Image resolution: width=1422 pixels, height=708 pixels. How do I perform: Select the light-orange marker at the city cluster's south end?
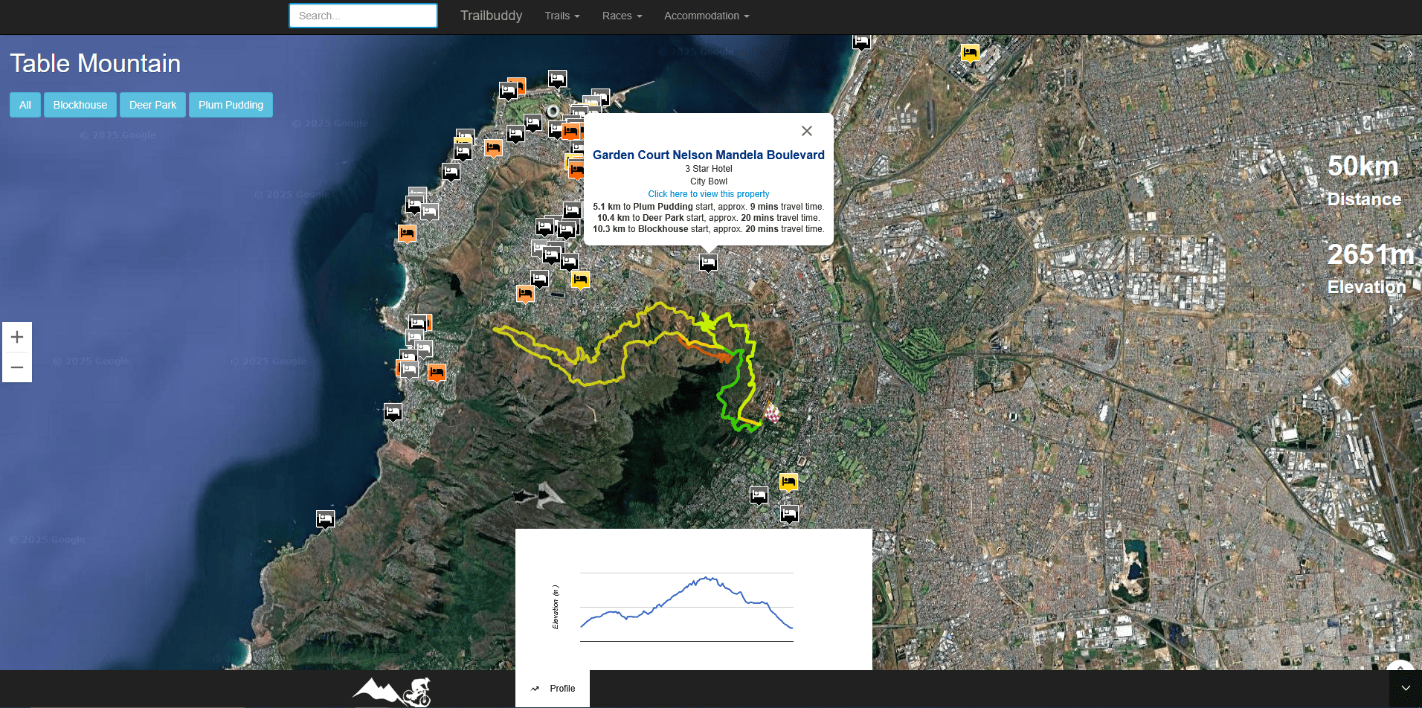click(525, 295)
